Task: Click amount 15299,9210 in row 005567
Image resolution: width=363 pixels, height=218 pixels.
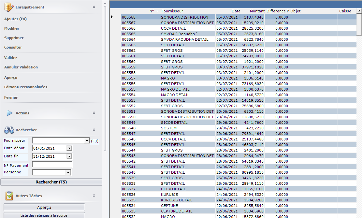Action: pos(253,23)
